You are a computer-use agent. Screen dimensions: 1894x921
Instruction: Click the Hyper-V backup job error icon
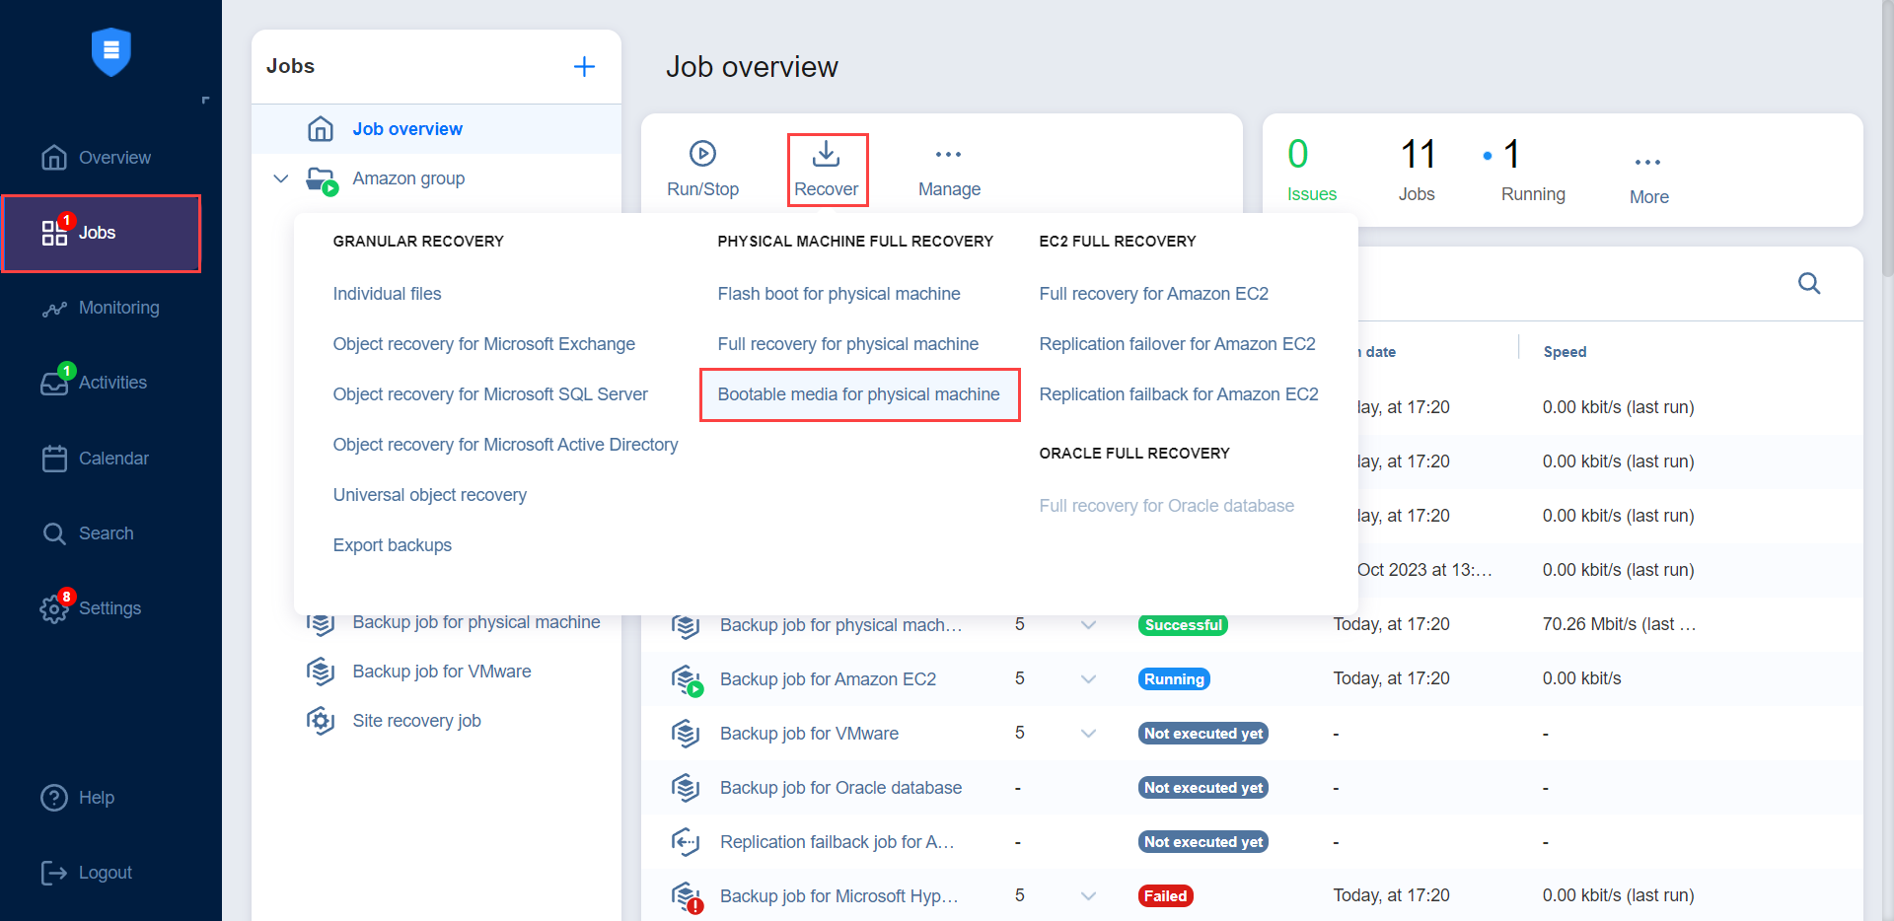(687, 897)
